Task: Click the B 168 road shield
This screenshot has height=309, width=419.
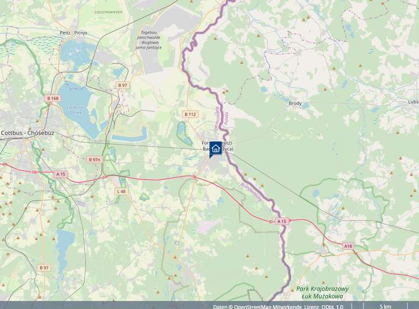Action: pyautogui.click(x=52, y=99)
